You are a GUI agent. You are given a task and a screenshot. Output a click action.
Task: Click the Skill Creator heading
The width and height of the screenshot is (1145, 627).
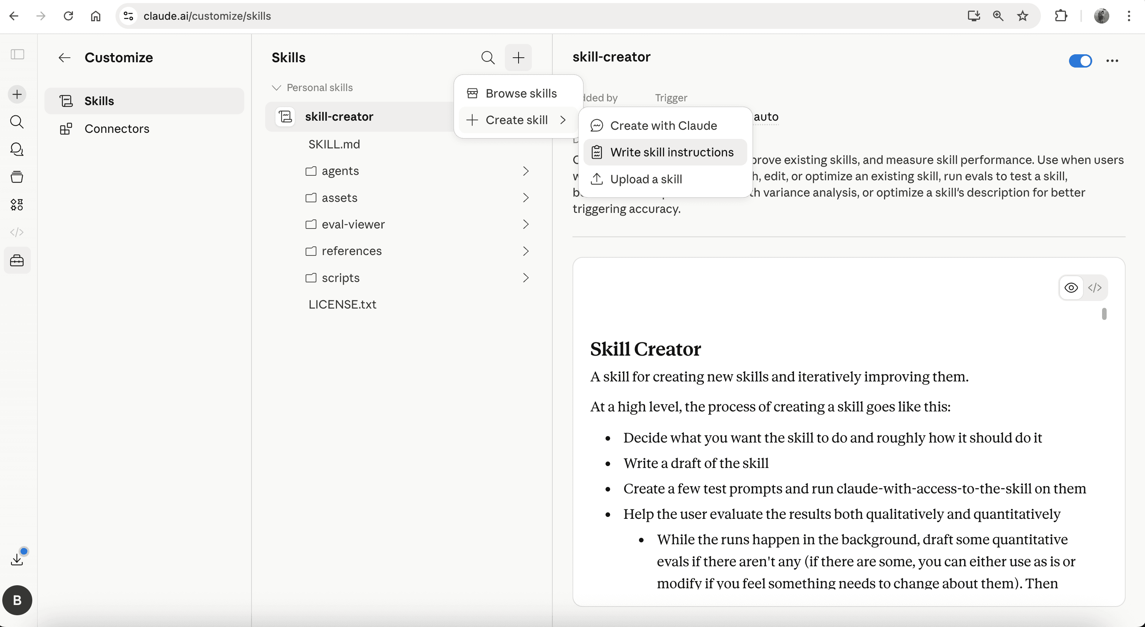coord(645,349)
